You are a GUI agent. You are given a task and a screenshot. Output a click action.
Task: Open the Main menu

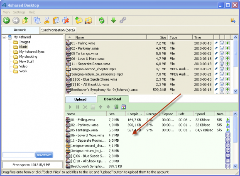(6, 12)
